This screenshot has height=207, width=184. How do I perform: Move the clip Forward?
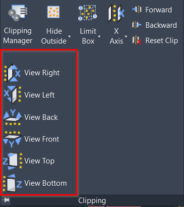tap(152, 9)
